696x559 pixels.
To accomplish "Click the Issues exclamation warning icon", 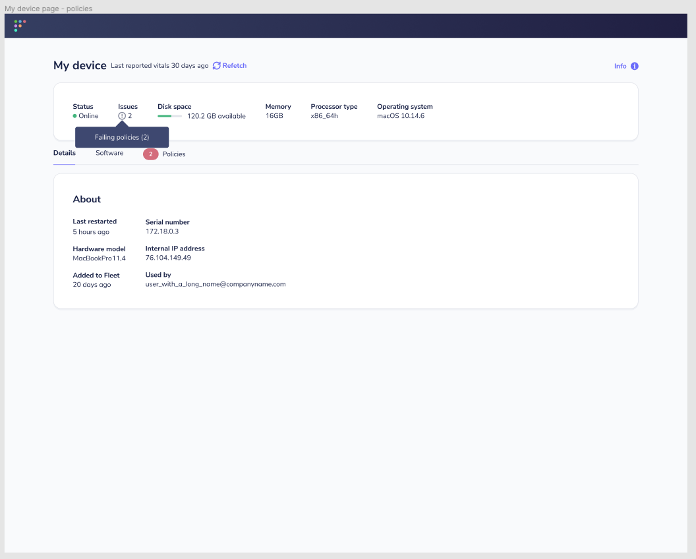I will pos(121,115).
